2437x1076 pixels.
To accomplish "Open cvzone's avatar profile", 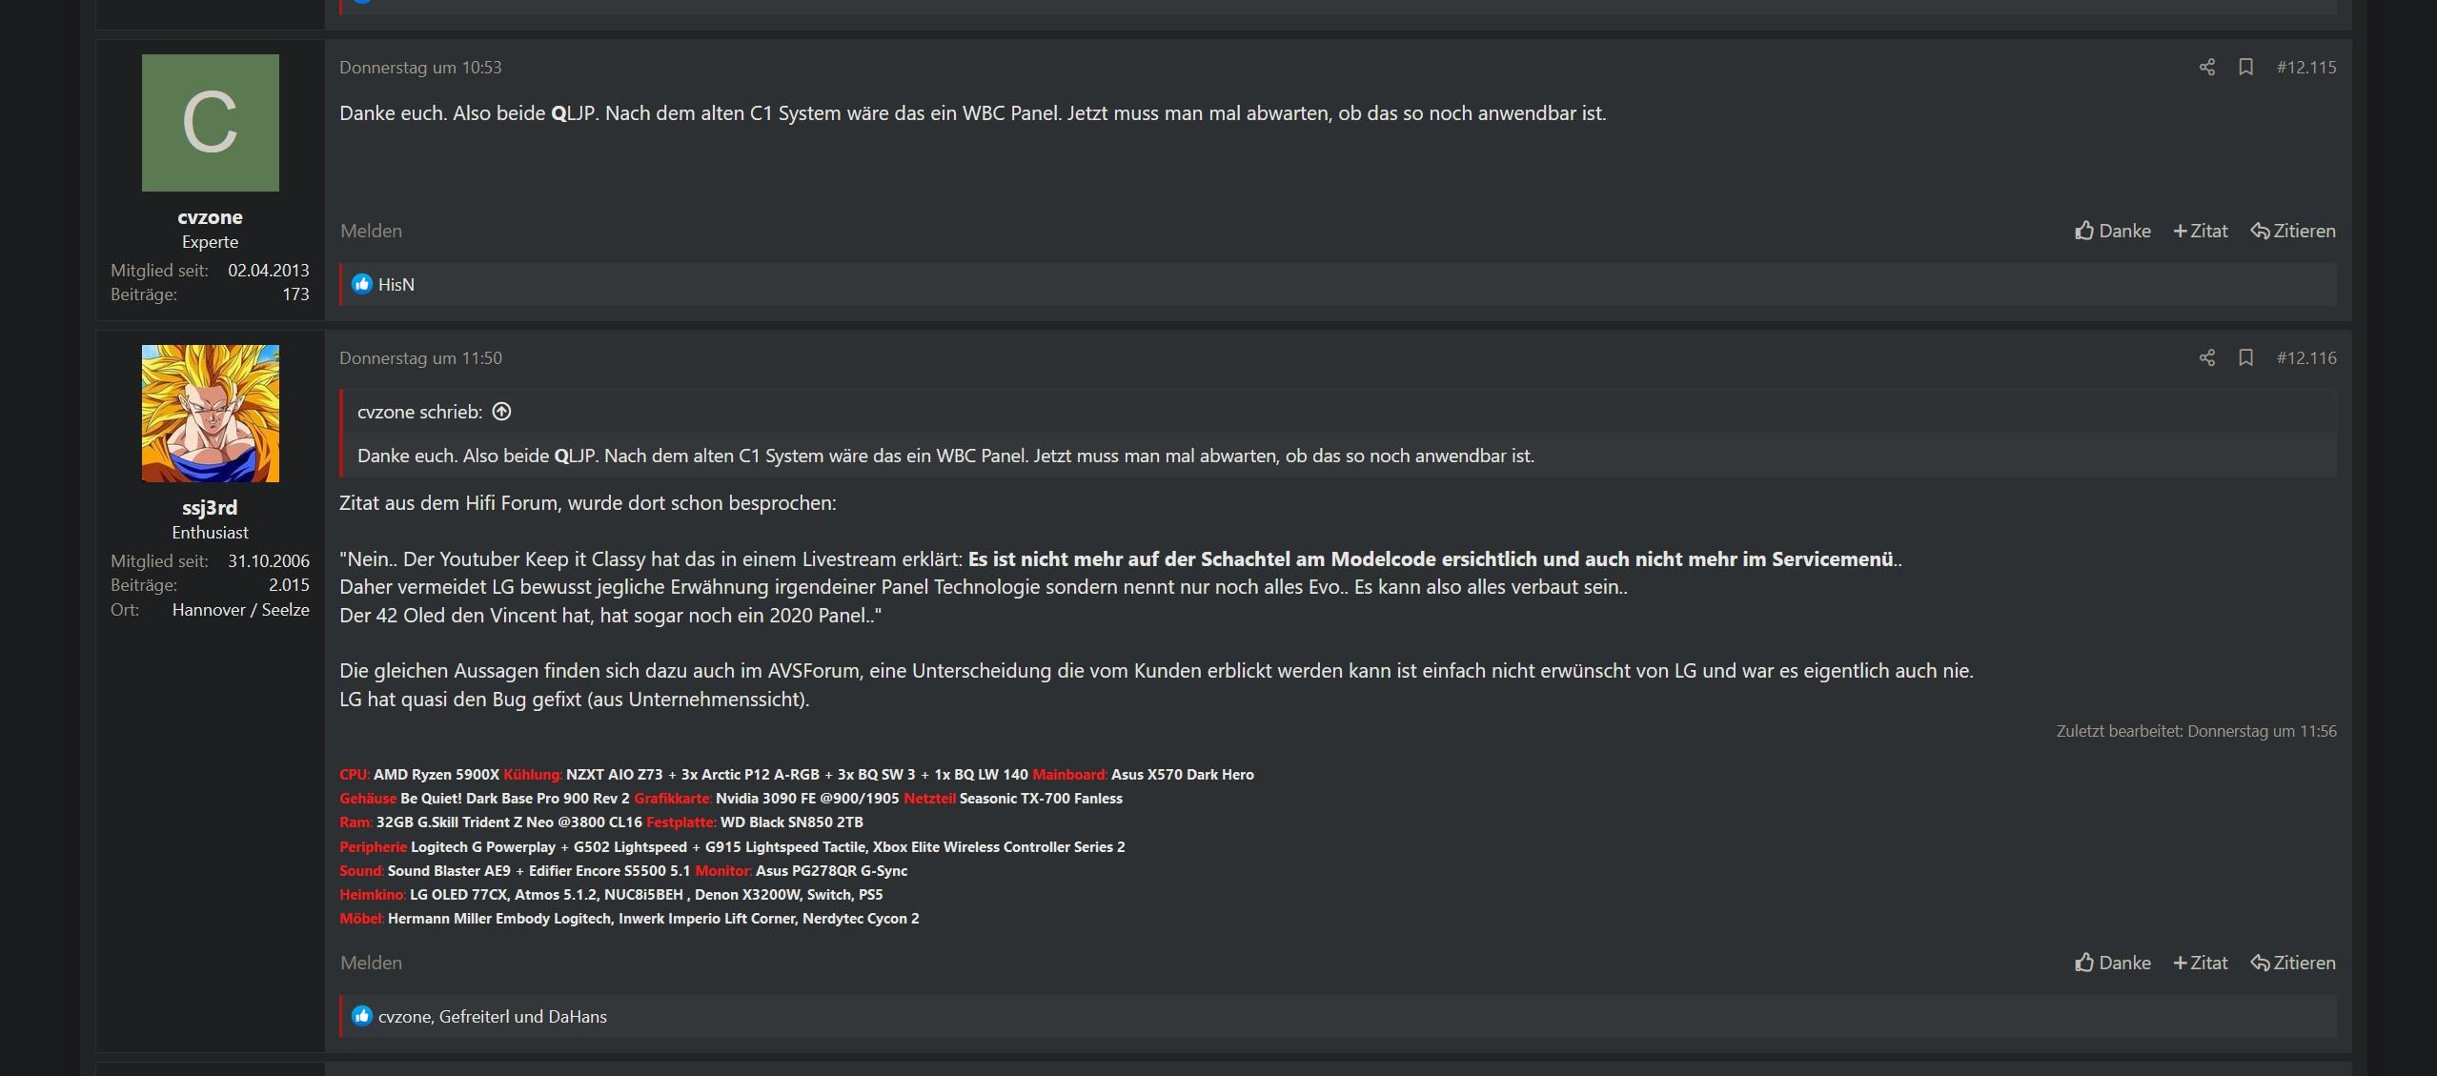I will tap(211, 123).
